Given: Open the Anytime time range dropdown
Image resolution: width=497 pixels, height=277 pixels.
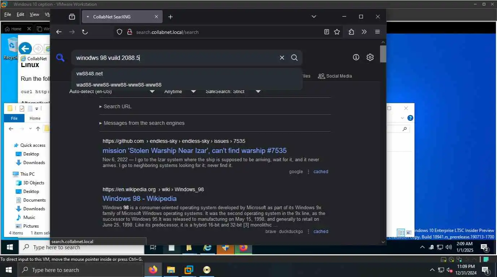Looking at the screenshot, I should click(x=180, y=92).
